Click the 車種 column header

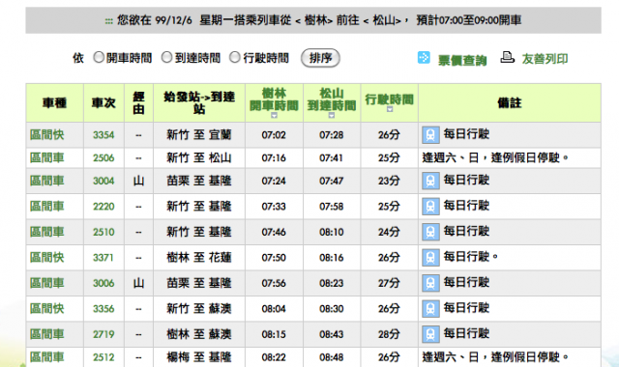coord(54,103)
